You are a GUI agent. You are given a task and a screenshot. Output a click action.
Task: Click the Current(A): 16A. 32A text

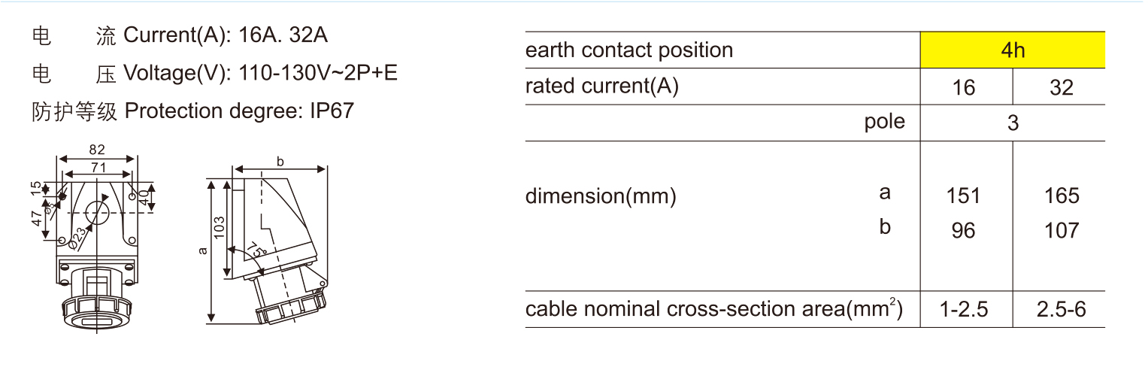tap(226, 35)
